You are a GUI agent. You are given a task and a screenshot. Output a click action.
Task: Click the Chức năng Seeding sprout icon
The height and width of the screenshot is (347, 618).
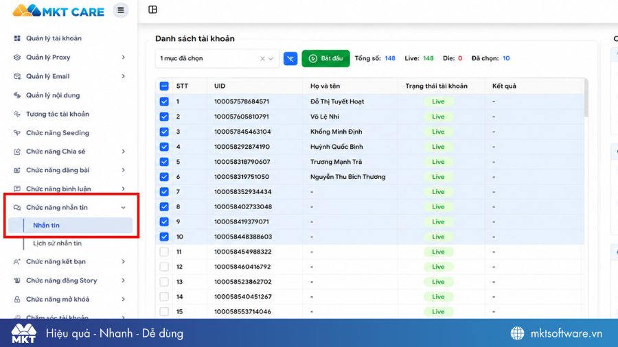click(x=17, y=133)
